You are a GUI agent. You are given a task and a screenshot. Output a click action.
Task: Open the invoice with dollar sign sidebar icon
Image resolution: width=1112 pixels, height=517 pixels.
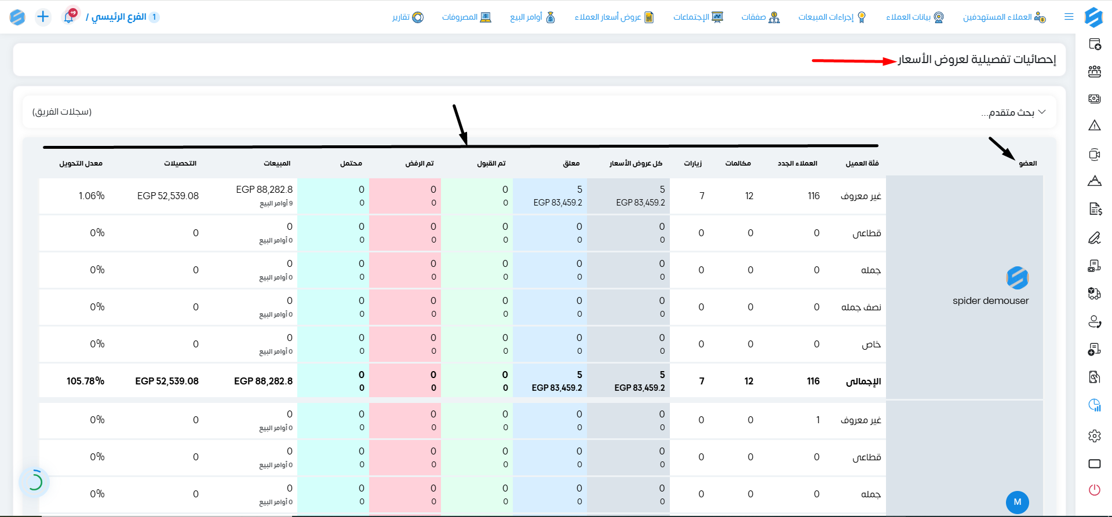pos(1095,209)
